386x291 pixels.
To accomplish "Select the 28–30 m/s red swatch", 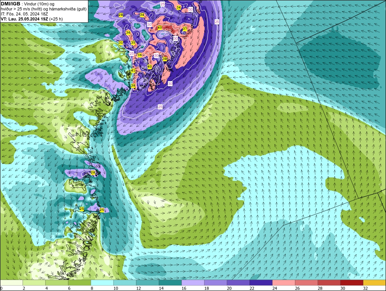I will coord(329,282).
